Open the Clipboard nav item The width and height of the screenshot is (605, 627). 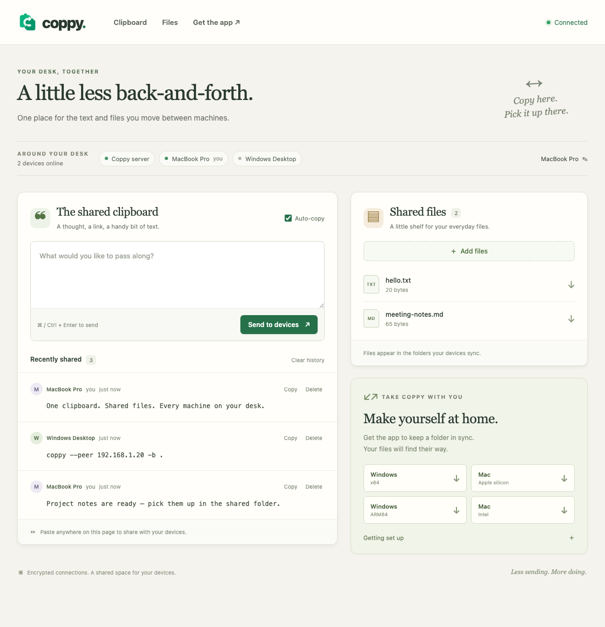(130, 22)
